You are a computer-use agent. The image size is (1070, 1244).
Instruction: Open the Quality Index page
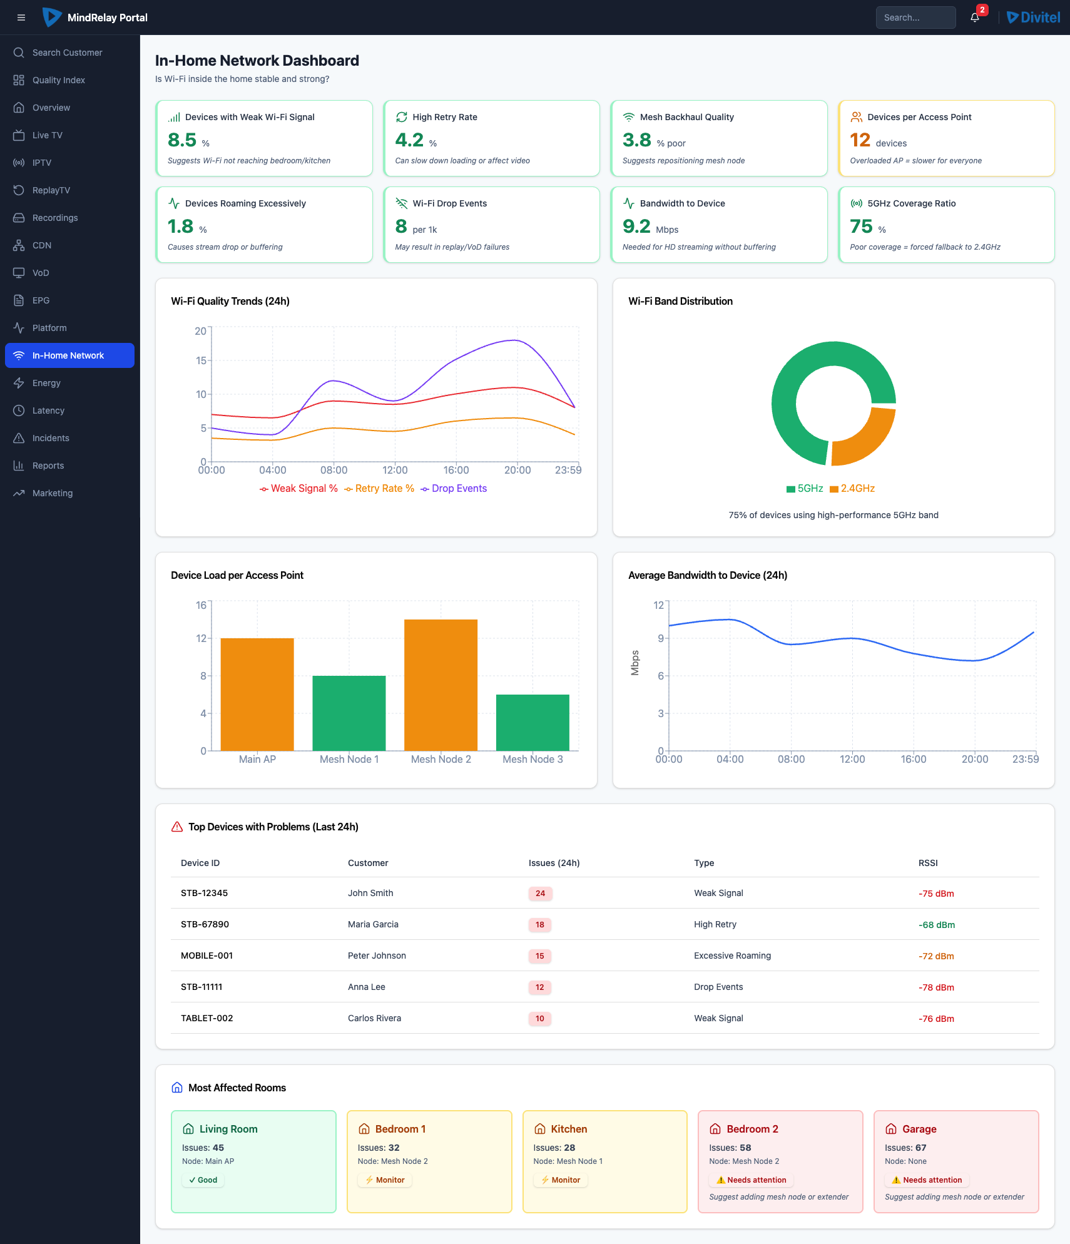click(59, 80)
